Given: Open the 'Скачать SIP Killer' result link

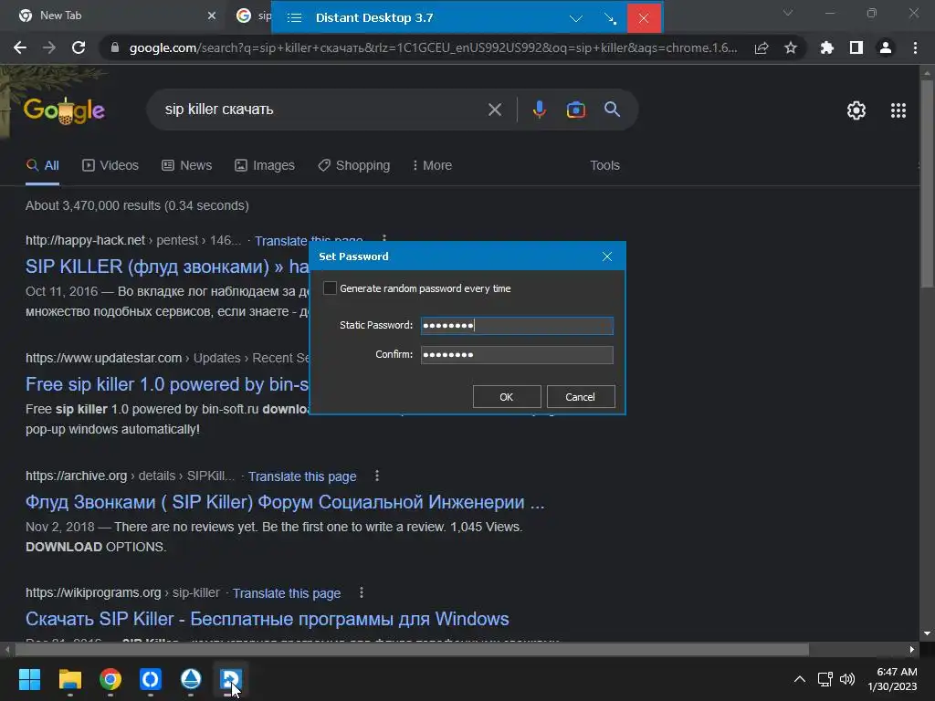Looking at the screenshot, I should coord(268,619).
